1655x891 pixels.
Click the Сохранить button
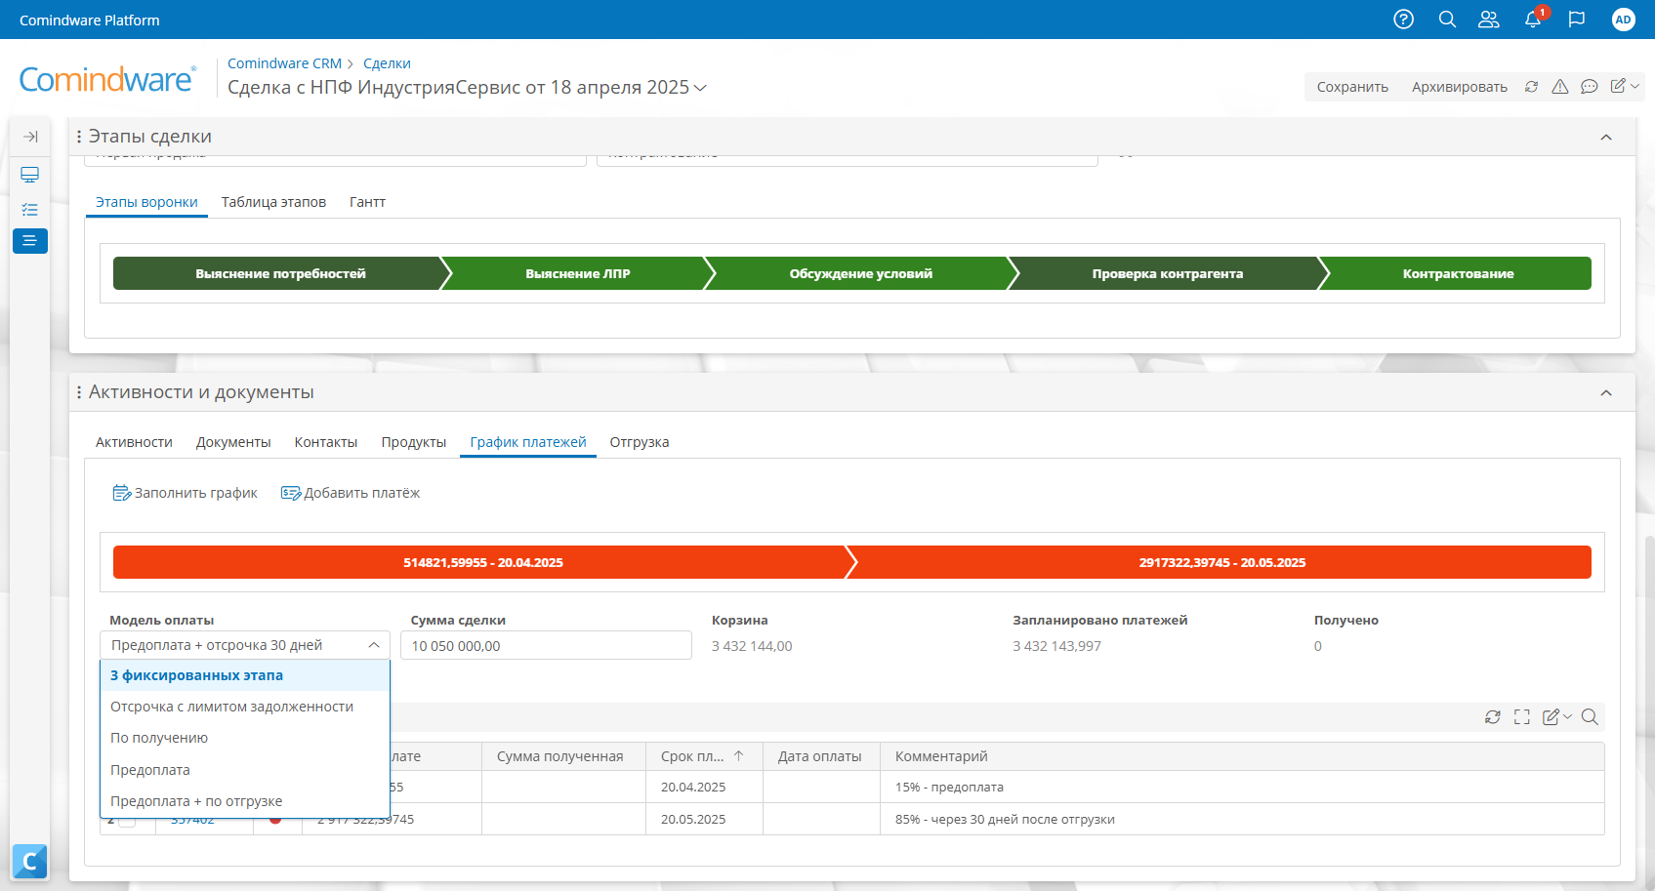[x=1352, y=87]
